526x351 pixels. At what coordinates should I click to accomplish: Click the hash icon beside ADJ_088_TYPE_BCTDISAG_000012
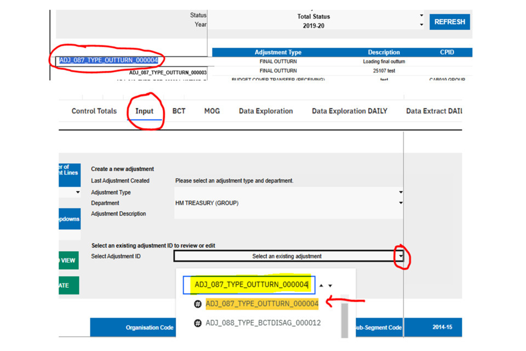(198, 323)
